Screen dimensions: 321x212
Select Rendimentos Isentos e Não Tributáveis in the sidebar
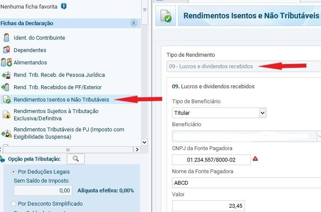61,99
